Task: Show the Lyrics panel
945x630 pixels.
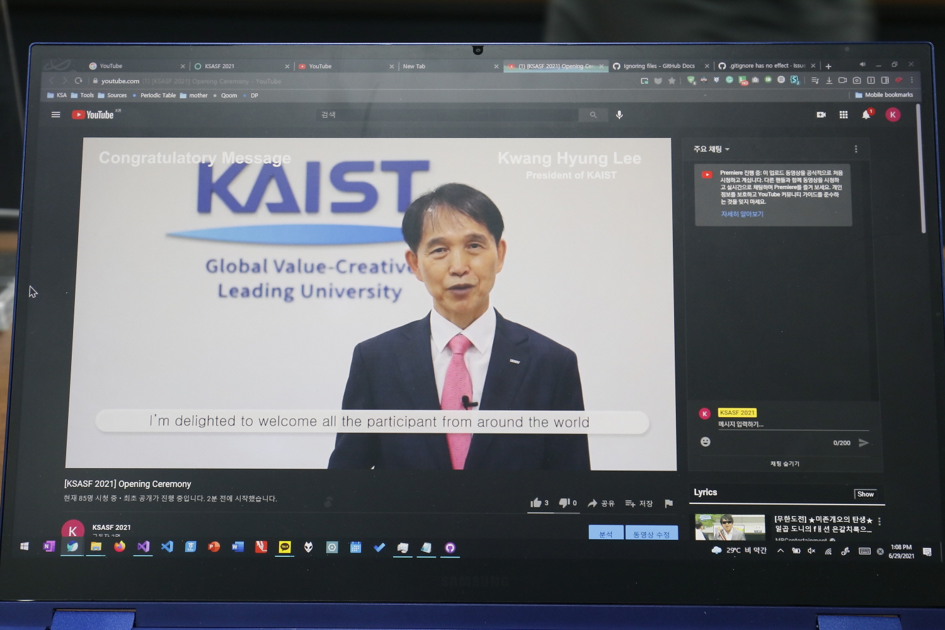Action: coord(865,494)
